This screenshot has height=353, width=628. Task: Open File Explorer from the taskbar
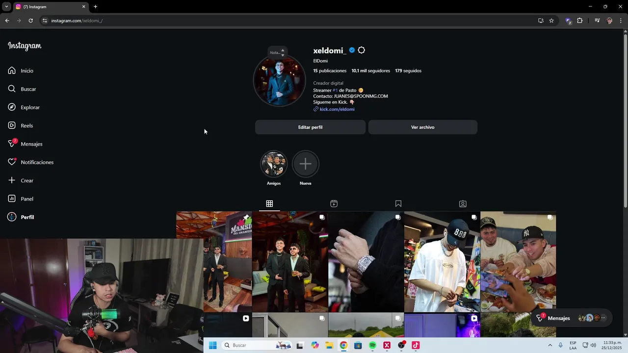(329, 345)
